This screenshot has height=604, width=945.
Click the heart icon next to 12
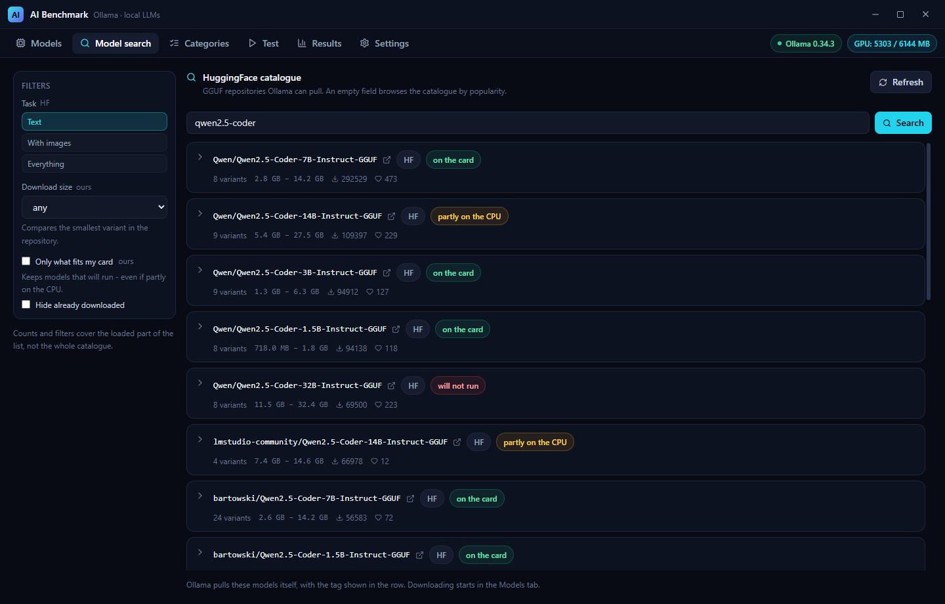pyautogui.click(x=374, y=461)
